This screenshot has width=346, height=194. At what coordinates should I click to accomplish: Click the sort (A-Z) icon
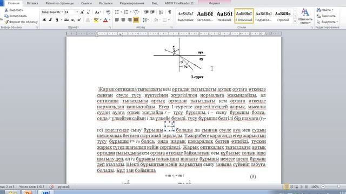(x=161, y=12)
